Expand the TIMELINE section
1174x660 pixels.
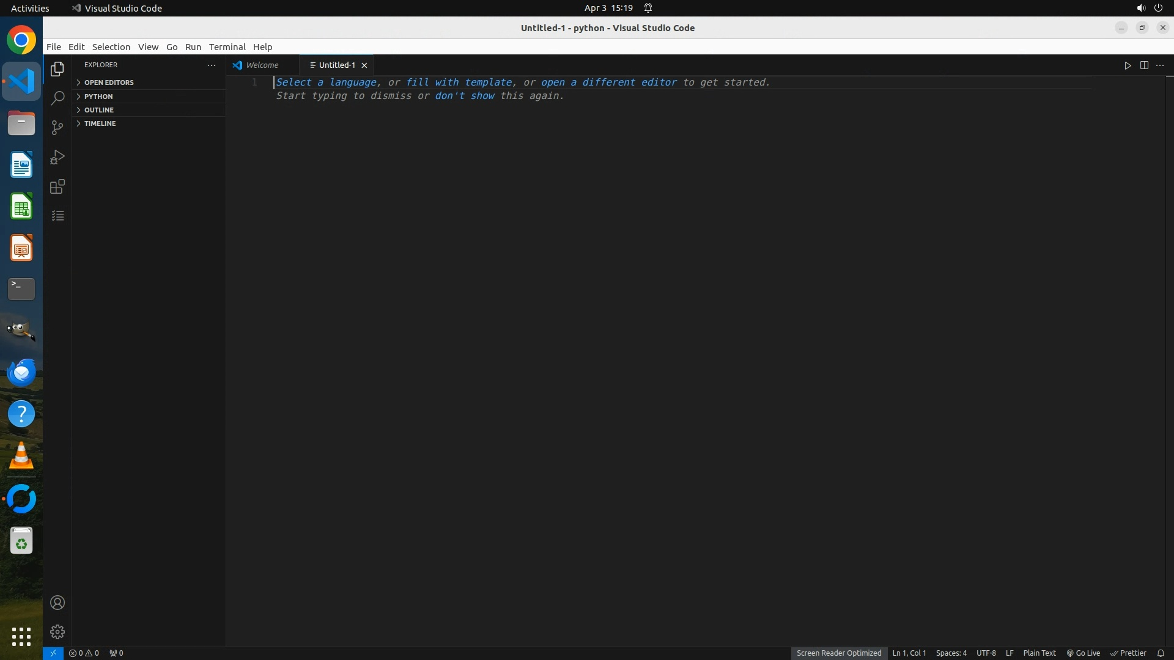[x=100, y=123]
